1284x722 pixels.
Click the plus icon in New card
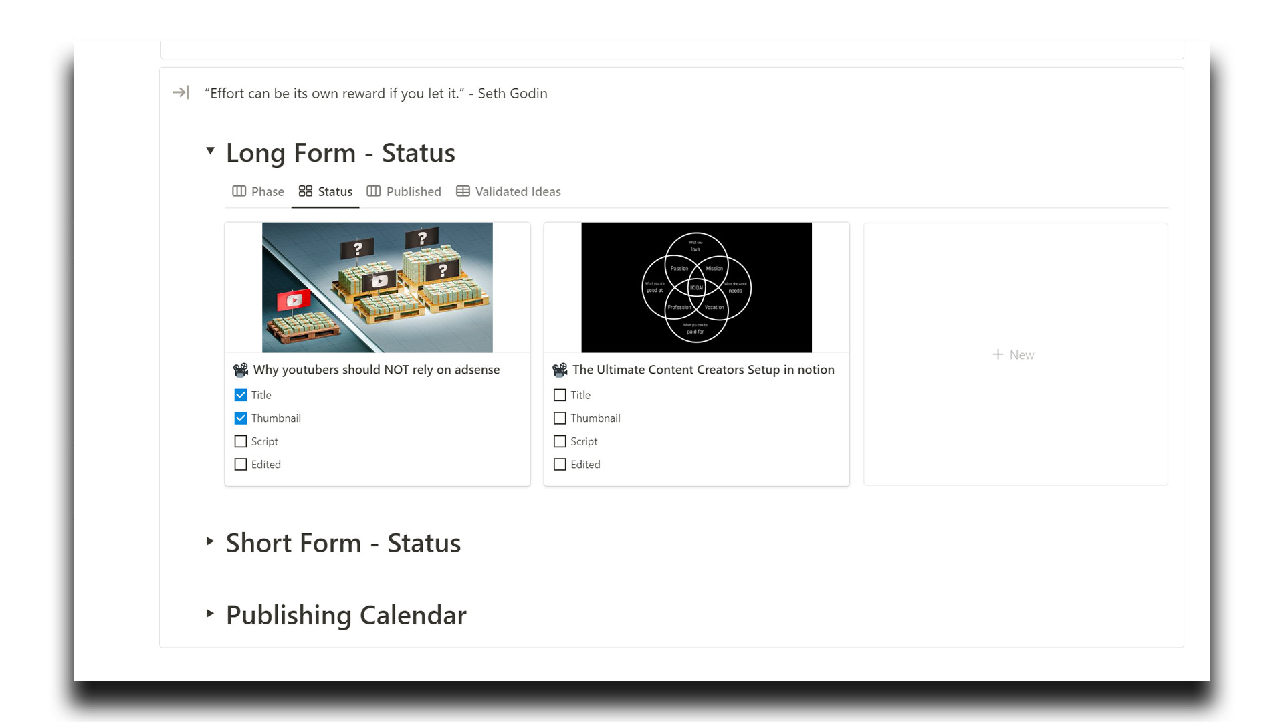click(x=998, y=354)
